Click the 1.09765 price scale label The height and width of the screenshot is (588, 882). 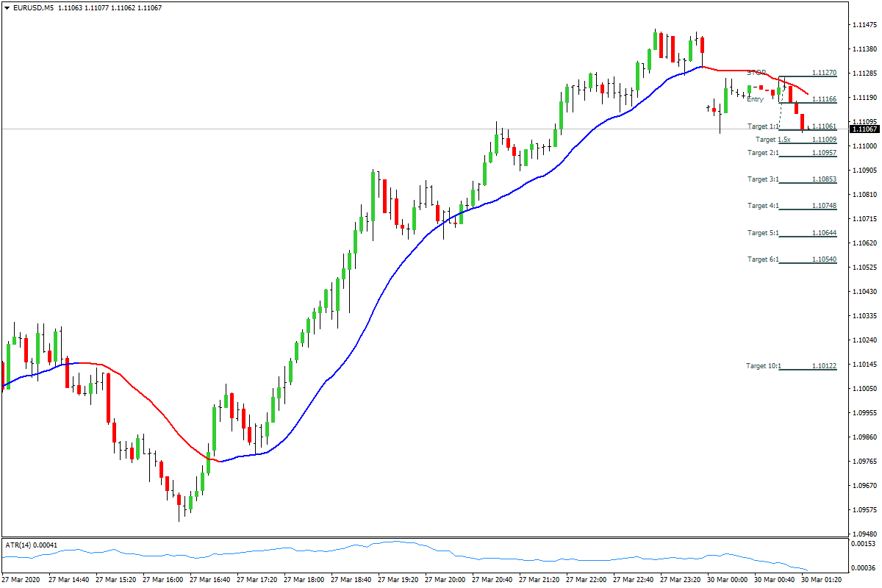864,462
